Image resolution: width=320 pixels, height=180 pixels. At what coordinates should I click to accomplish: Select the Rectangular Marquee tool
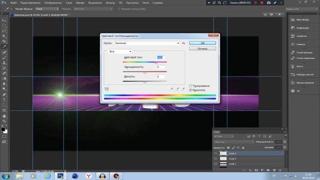(x=4, y=25)
